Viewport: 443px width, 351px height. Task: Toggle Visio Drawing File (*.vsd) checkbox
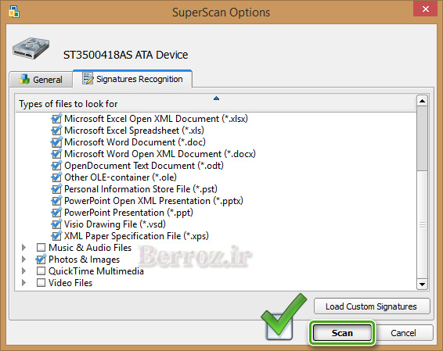(56, 224)
